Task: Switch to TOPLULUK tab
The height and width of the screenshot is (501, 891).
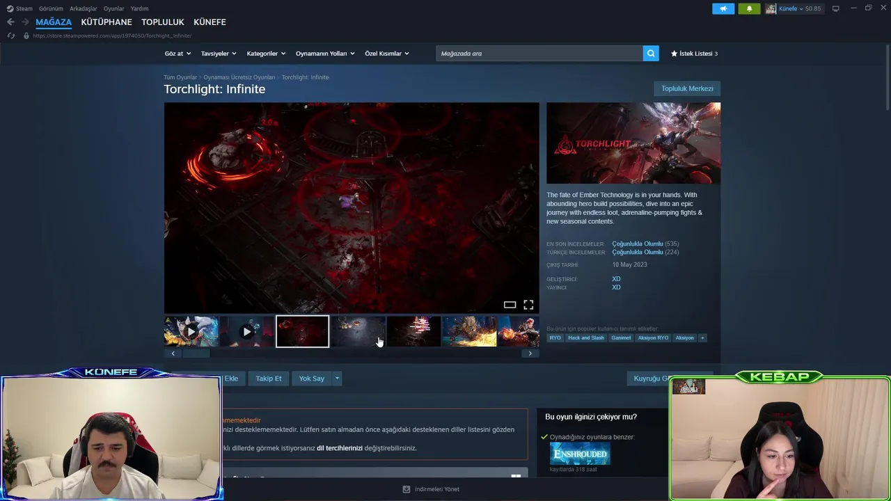Action: (163, 22)
